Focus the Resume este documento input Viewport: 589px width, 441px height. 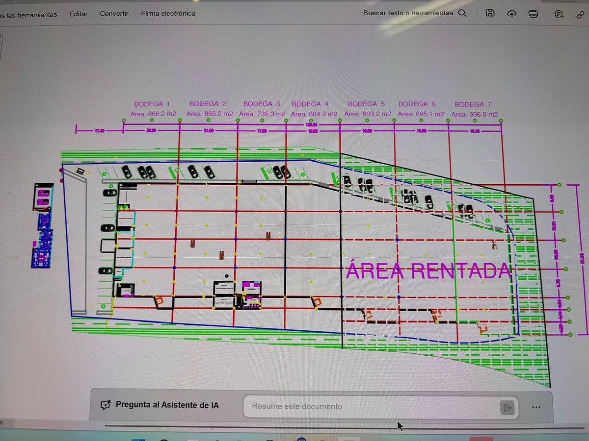(380, 407)
